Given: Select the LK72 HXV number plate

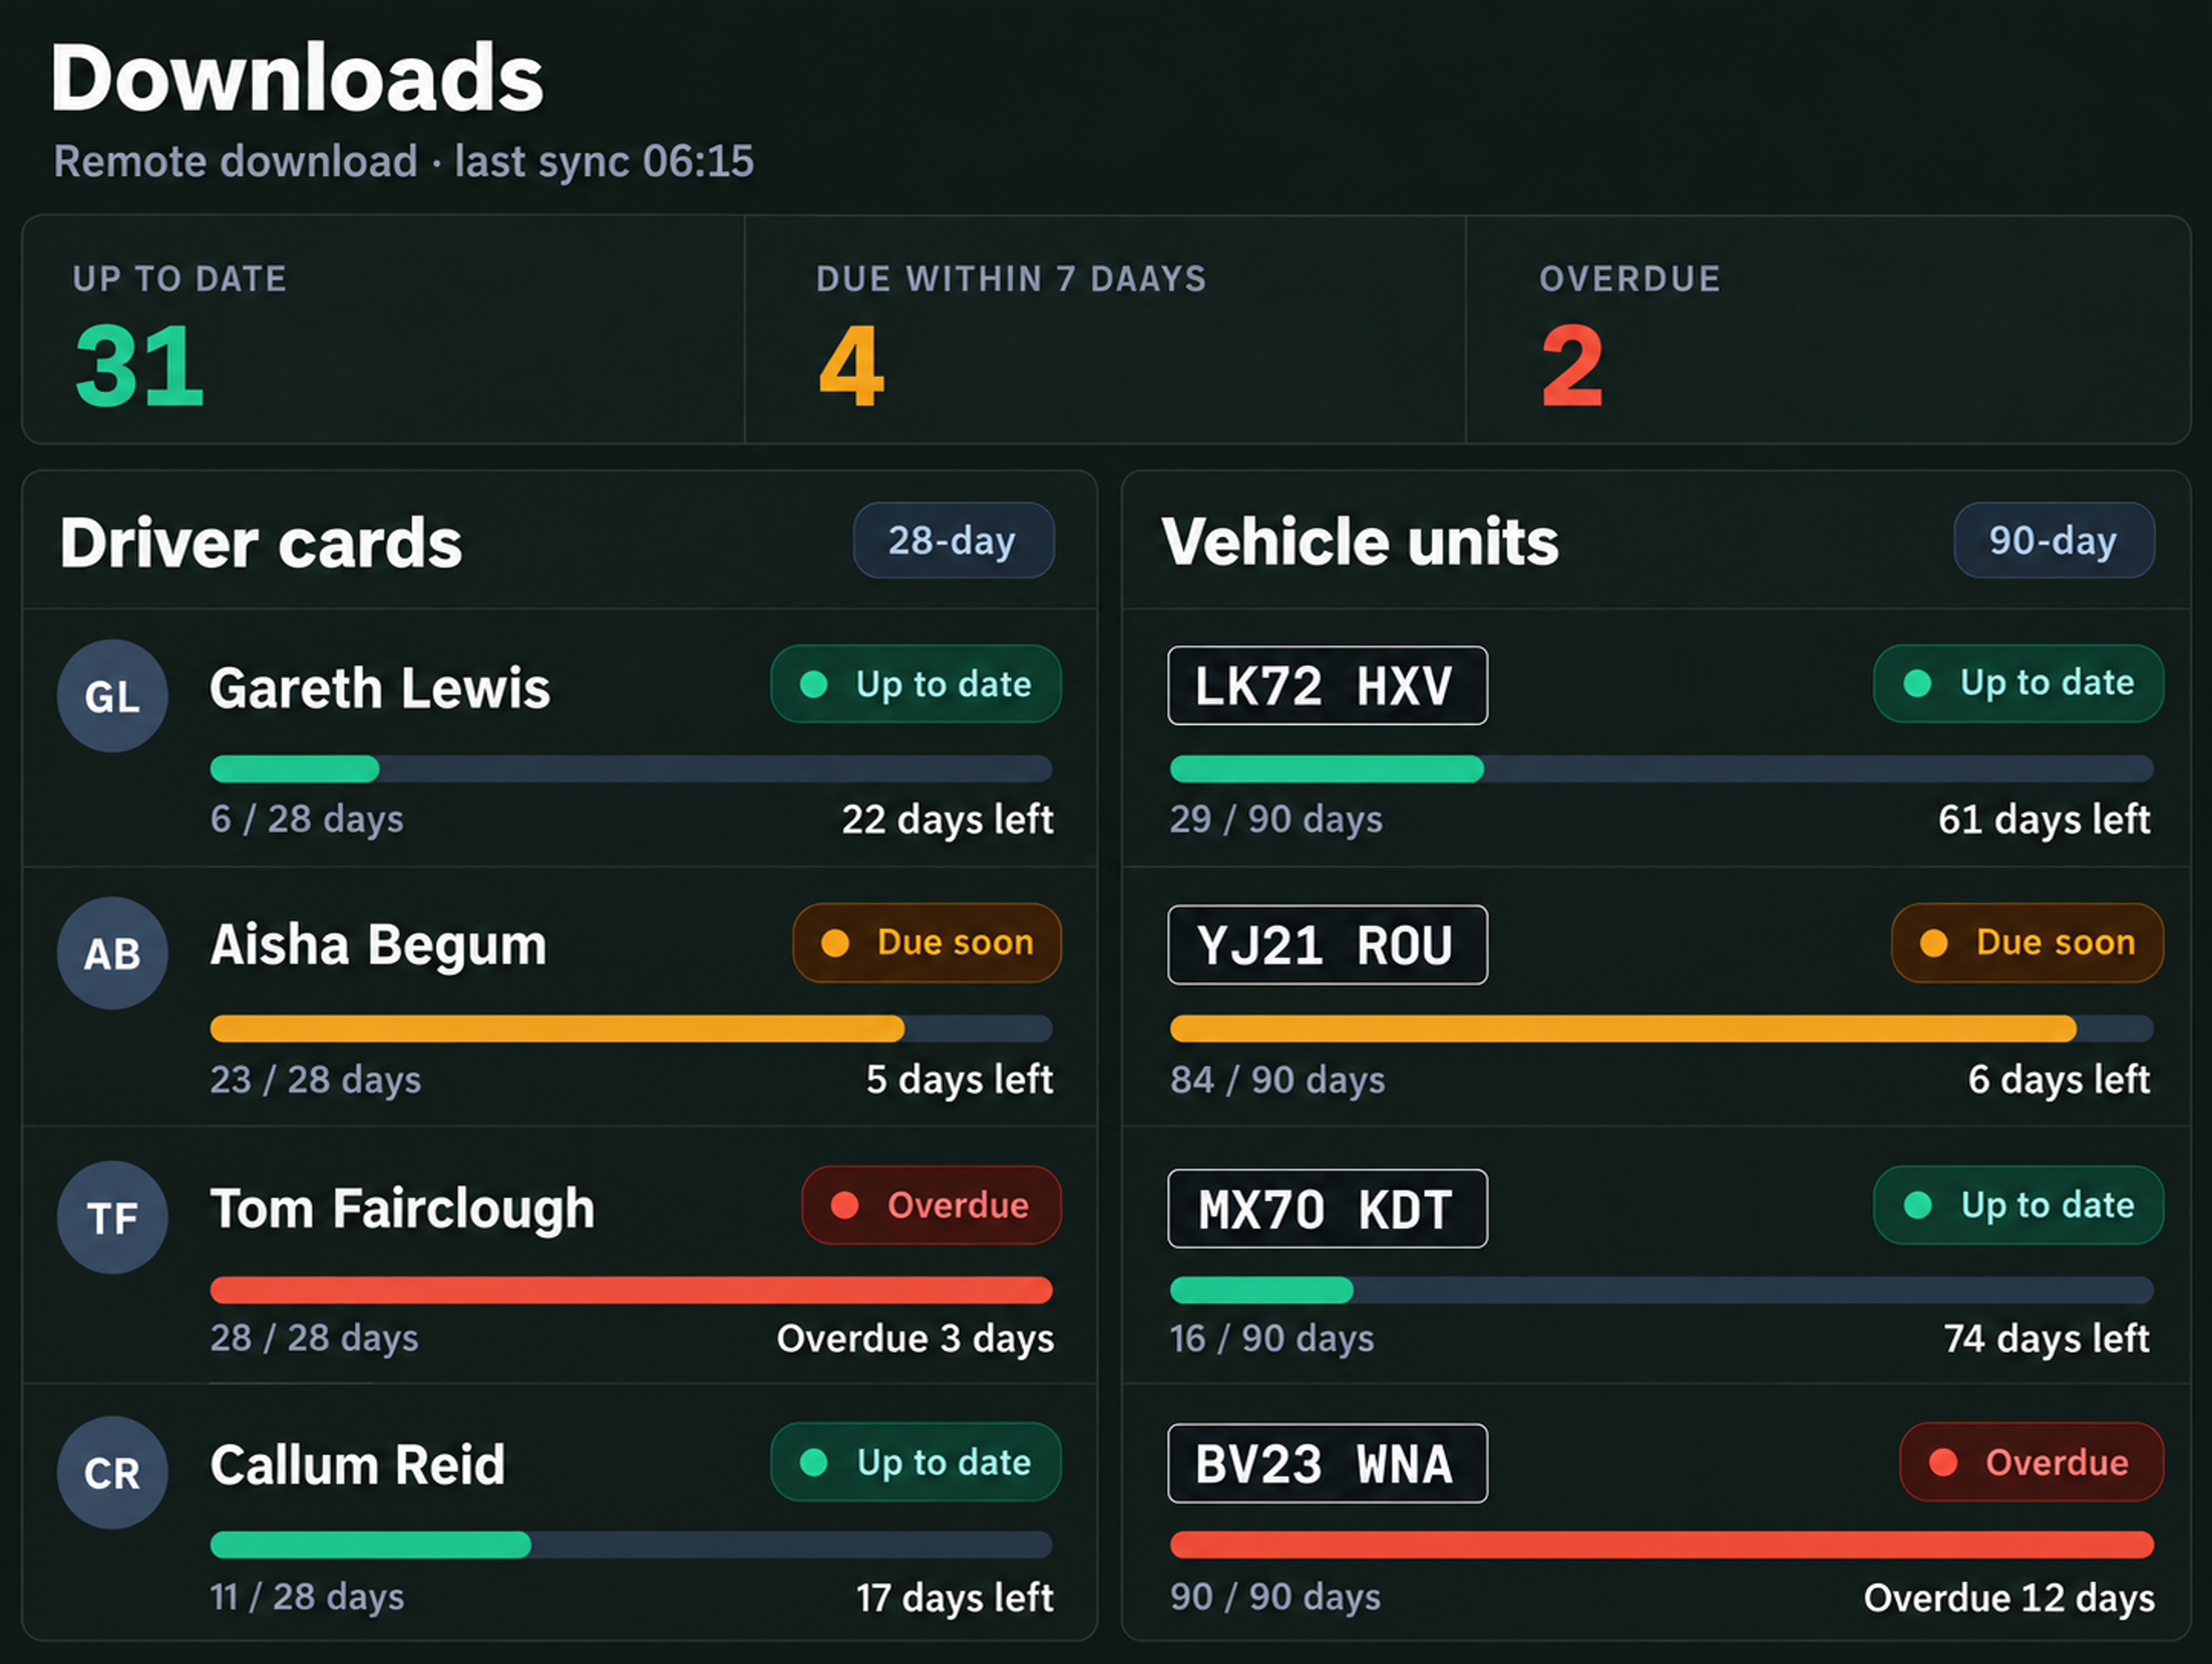Looking at the screenshot, I should point(1327,686).
